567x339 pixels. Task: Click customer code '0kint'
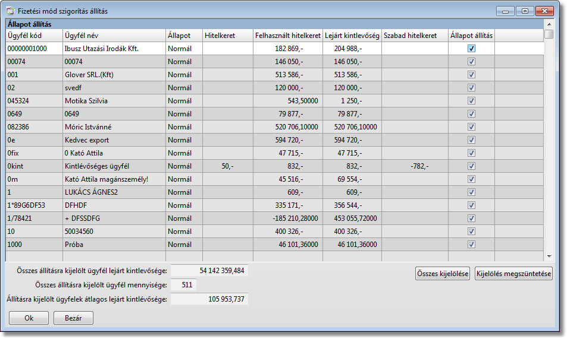[x=34, y=166]
